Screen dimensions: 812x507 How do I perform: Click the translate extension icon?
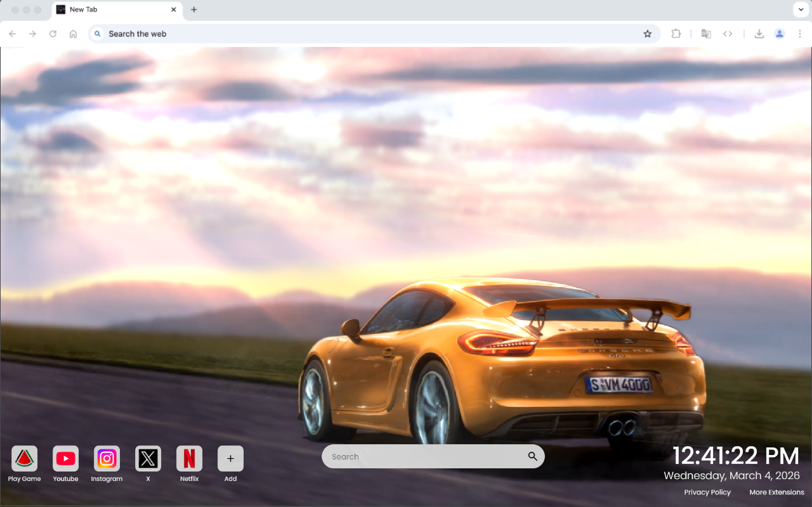706,34
